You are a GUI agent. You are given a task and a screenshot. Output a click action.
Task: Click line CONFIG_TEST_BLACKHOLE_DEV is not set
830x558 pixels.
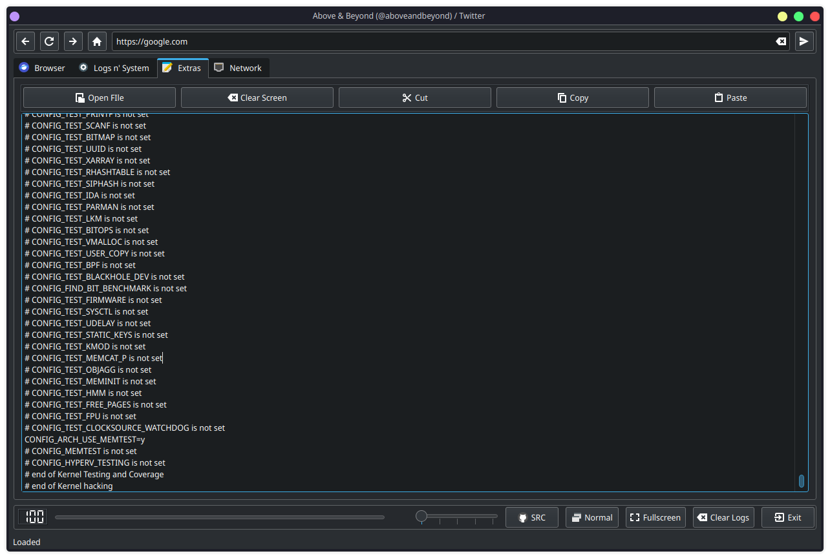click(x=105, y=276)
